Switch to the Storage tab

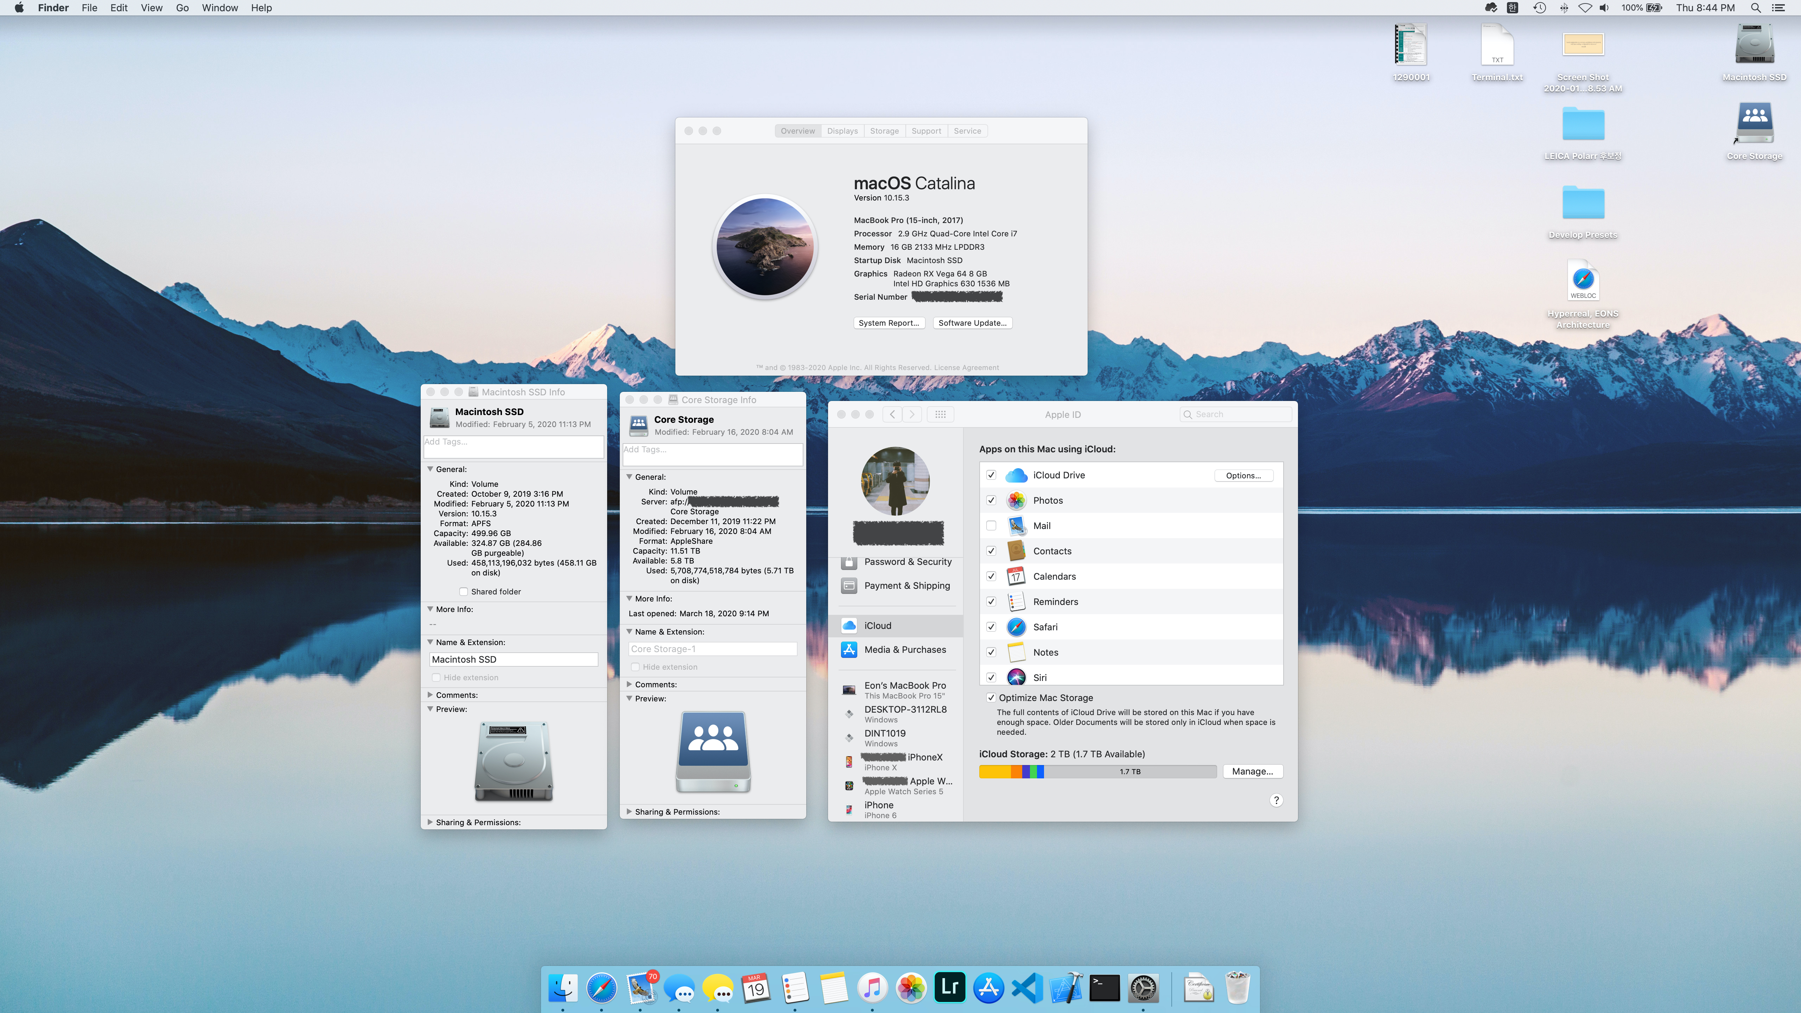(x=884, y=131)
